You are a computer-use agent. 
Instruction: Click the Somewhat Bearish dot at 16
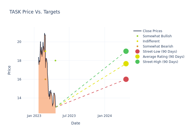(x=45, y=79)
